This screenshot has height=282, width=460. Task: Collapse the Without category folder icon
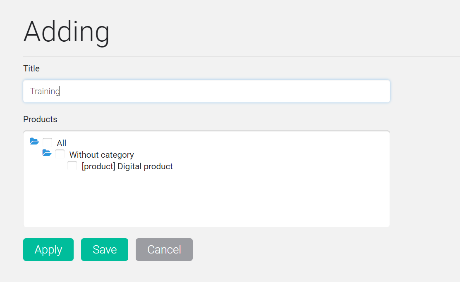click(47, 153)
